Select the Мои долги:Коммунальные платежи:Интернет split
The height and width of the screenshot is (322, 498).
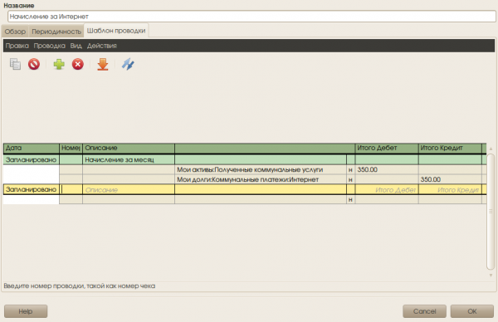pos(261,179)
